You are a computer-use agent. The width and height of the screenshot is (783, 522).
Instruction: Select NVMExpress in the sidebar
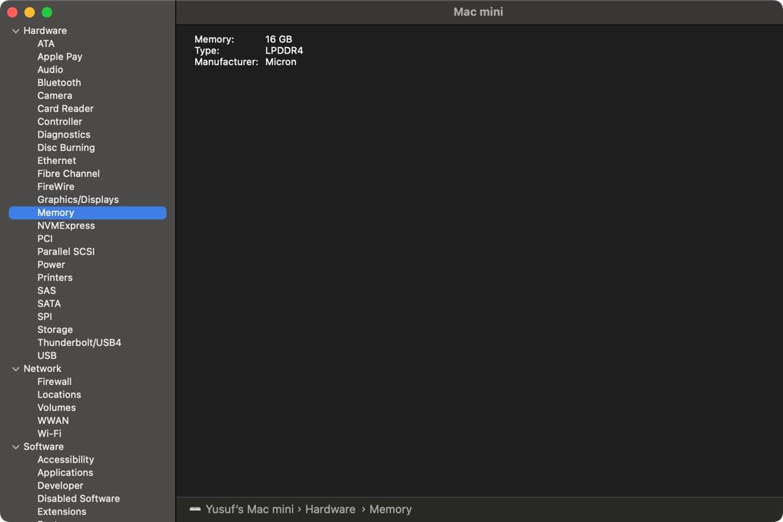pyautogui.click(x=66, y=225)
